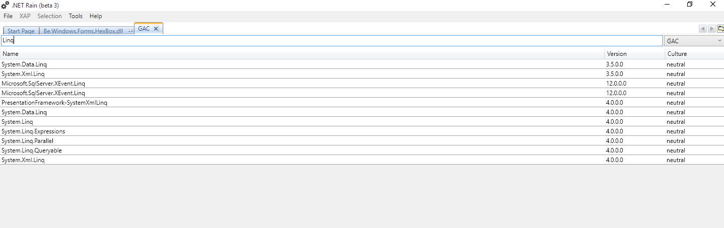Click the tab scroll left arrow
Viewport: 724px width, 228px height.
pos(703,29)
